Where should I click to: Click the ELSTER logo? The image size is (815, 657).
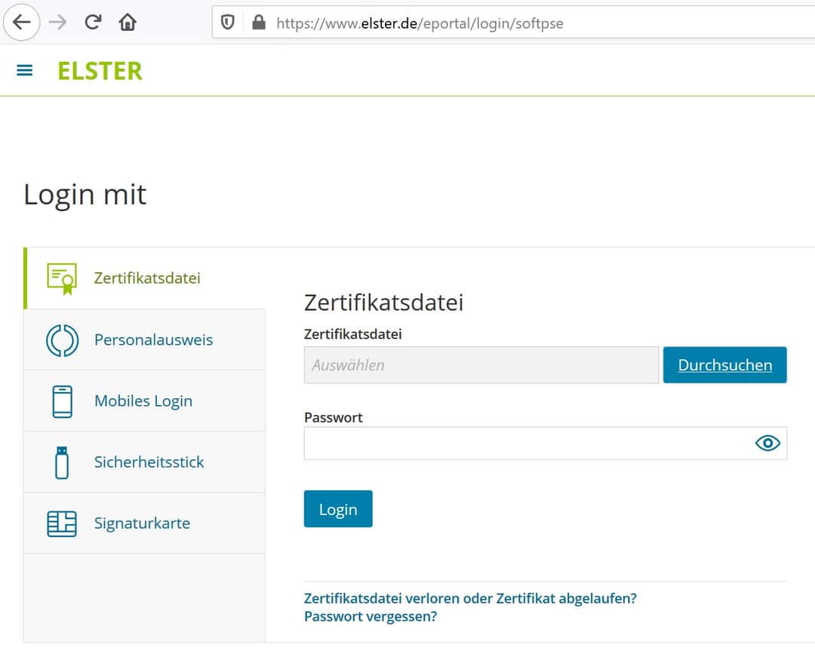(x=100, y=71)
